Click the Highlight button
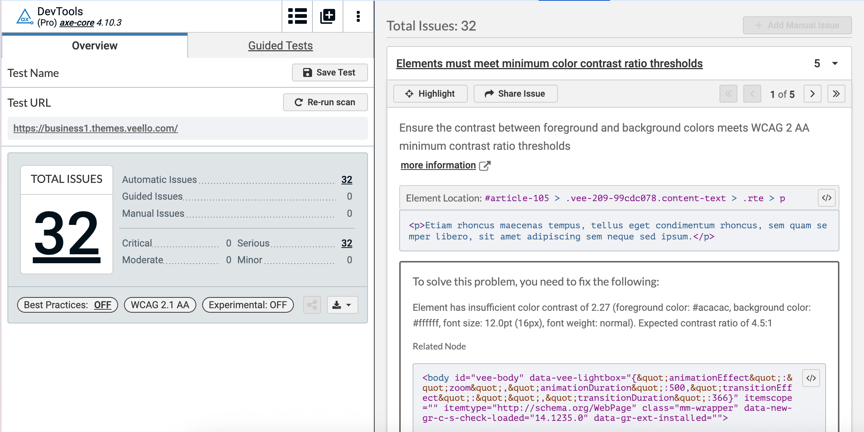The image size is (864, 432). 431,94
